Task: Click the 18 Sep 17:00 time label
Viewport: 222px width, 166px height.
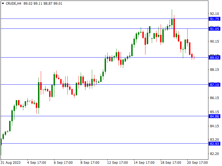Action: tap(171, 163)
